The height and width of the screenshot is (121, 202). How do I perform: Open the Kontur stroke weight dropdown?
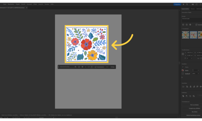tap(198, 70)
